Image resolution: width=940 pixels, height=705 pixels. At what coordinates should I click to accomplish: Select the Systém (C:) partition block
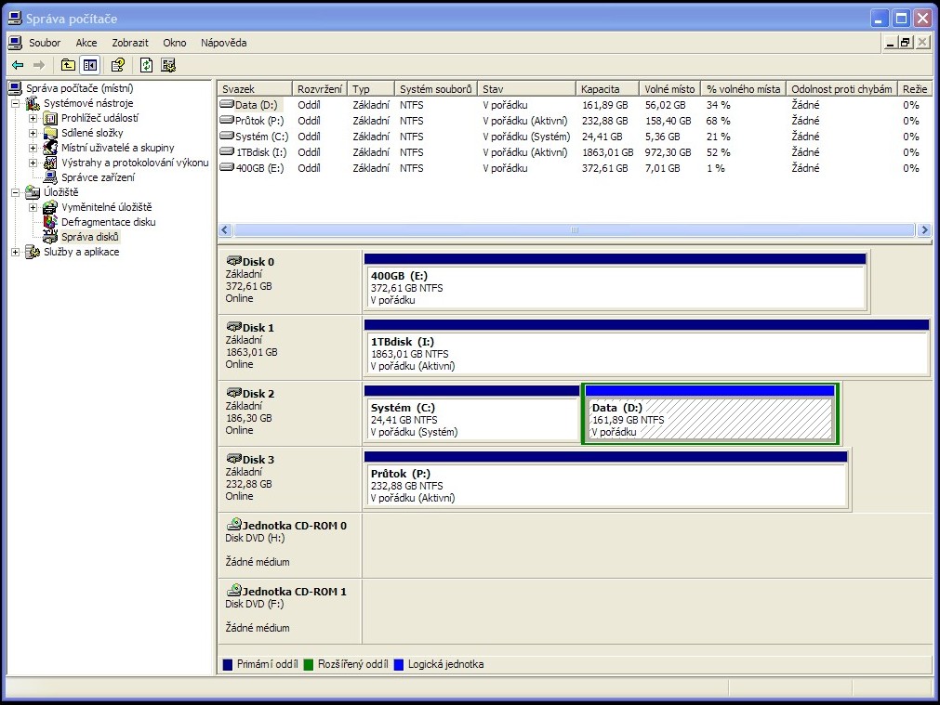point(470,420)
